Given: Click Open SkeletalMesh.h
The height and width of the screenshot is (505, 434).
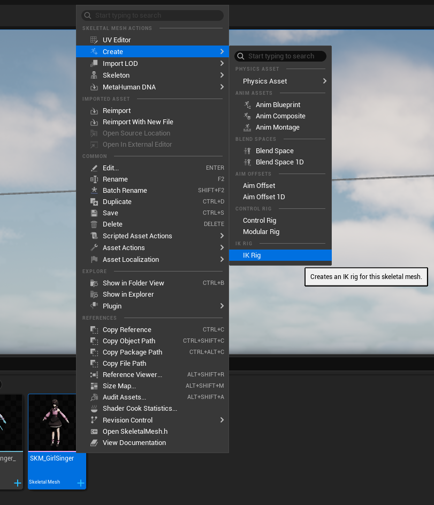Looking at the screenshot, I should [135, 432].
